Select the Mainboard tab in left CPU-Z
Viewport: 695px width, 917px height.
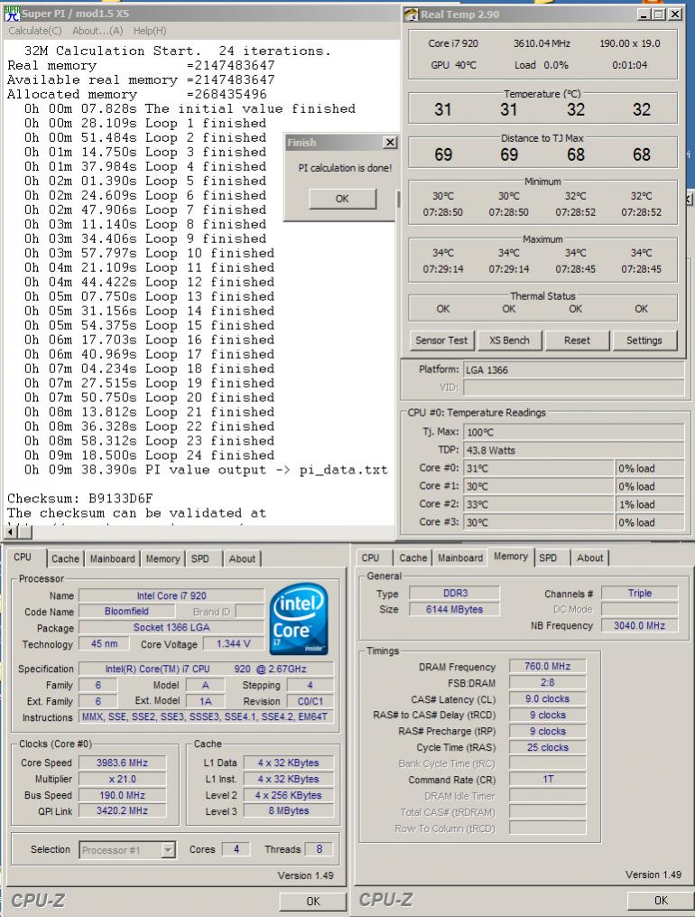112,558
